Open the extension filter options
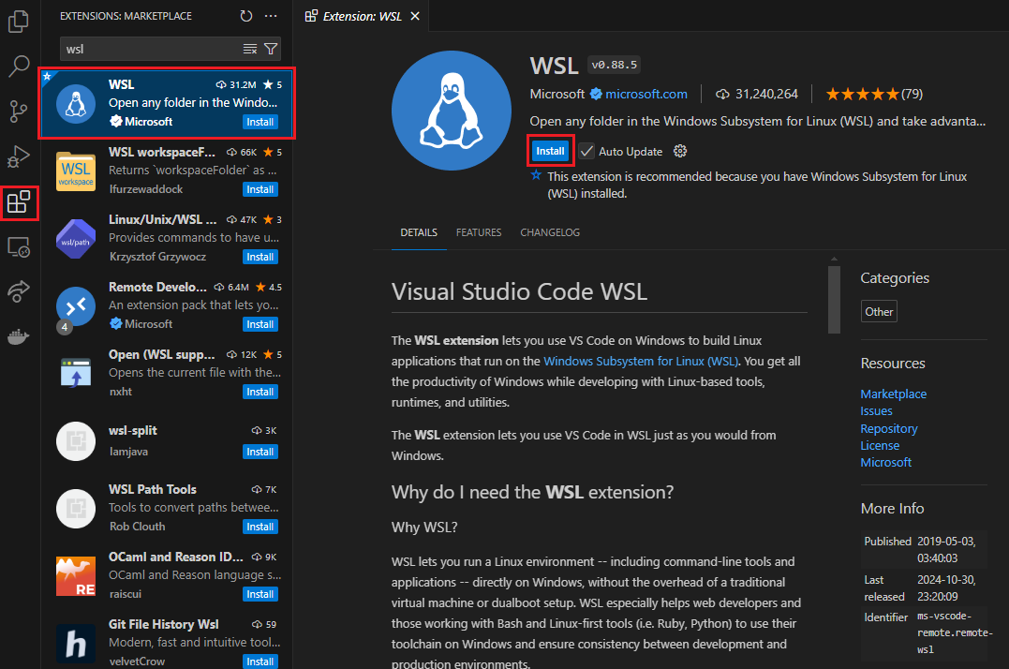This screenshot has height=669, width=1009. tap(271, 49)
